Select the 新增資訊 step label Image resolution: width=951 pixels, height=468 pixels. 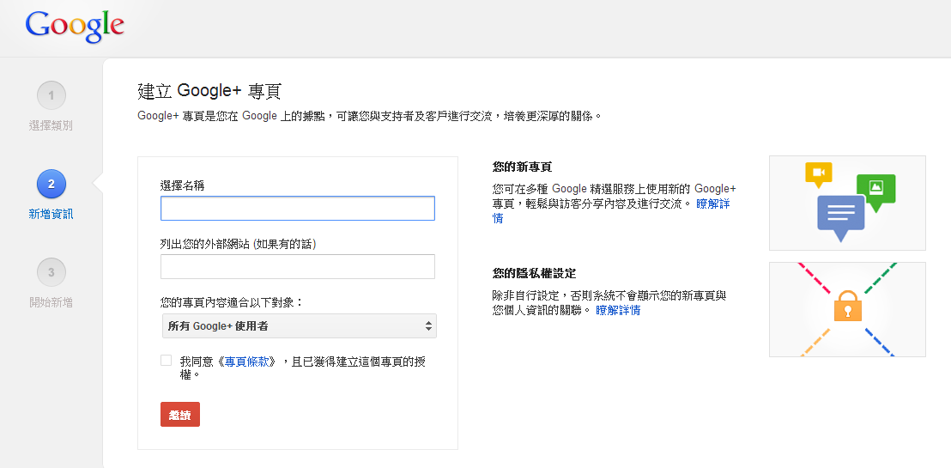point(51,214)
